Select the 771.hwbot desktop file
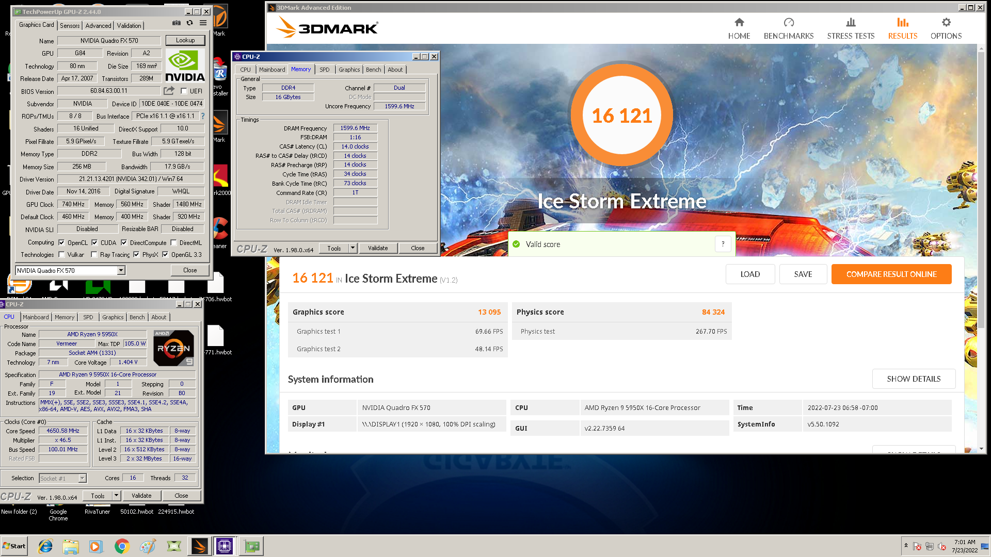 pos(216,340)
